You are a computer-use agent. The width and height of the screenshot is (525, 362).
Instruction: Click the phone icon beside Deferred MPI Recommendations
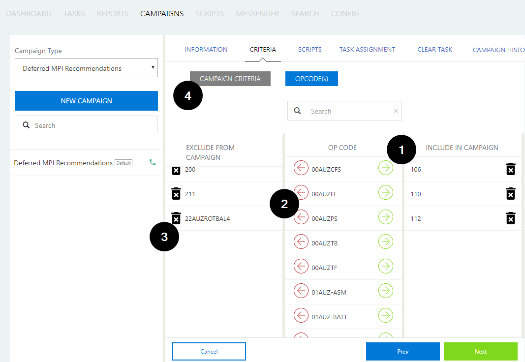153,162
